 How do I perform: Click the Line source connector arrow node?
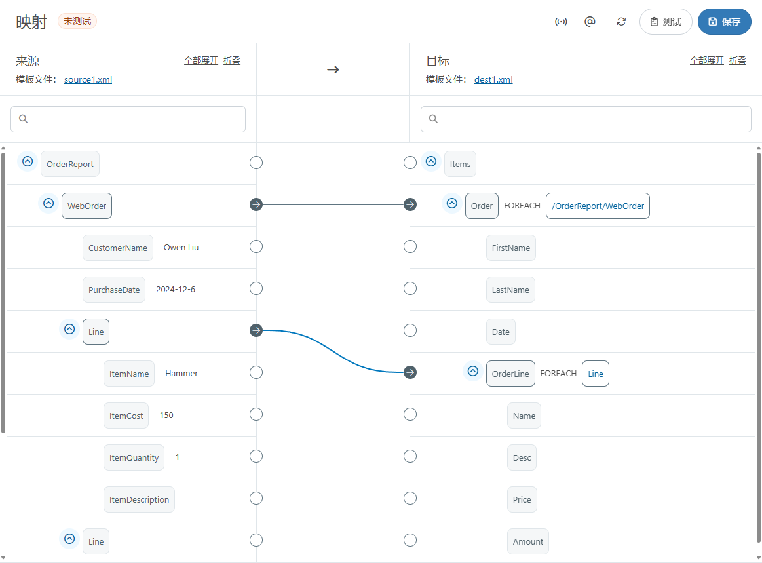pyautogui.click(x=256, y=330)
